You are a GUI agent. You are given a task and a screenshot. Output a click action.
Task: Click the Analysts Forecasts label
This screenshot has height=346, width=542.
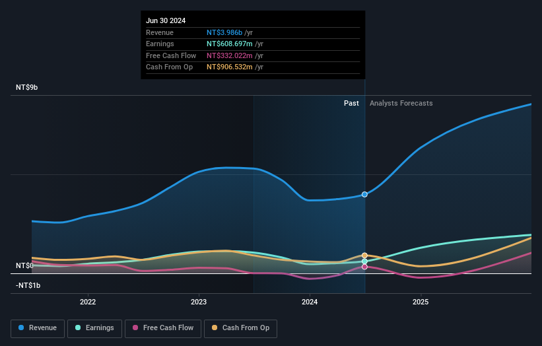point(401,104)
